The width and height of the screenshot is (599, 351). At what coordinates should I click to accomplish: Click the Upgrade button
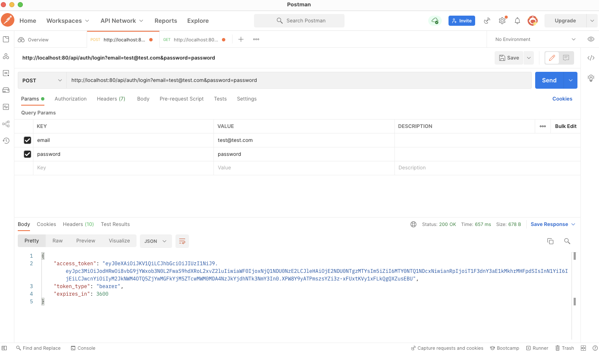[x=565, y=21]
